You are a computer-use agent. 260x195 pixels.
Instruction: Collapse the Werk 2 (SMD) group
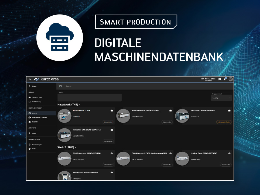coord(75,147)
